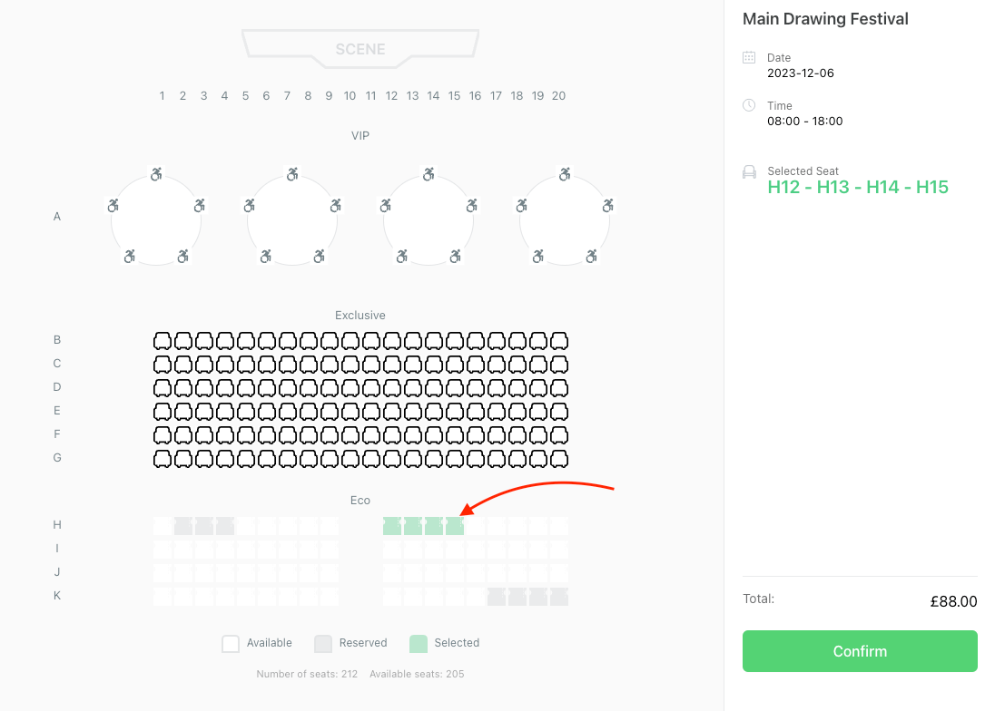The image size is (995, 711).
Task: Click the green Selected legend swatch
Action: coord(419,644)
